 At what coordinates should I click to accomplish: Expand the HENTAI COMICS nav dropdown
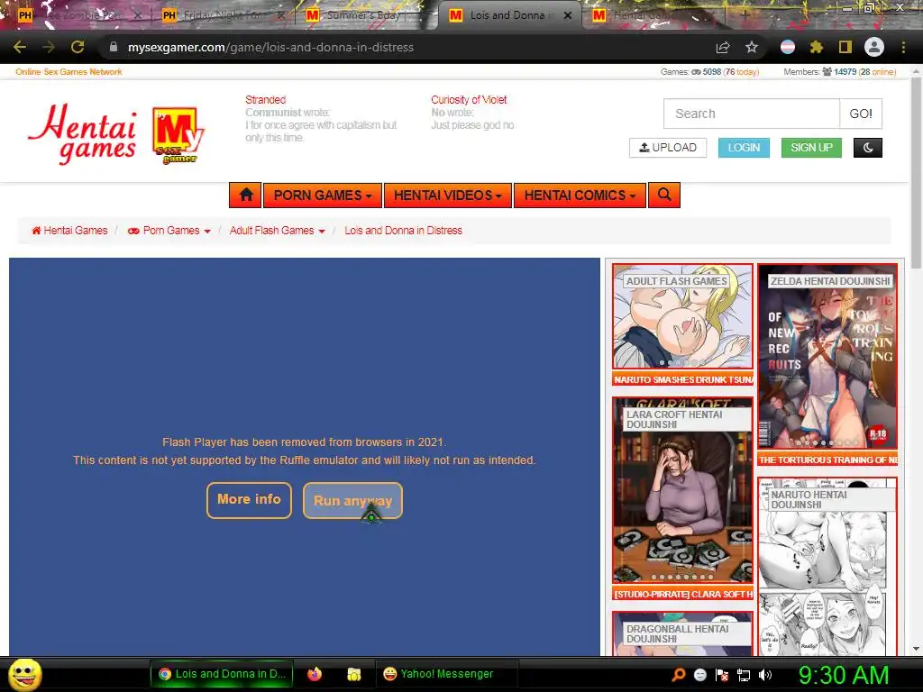pyautogui.click(x=580, y=196)
